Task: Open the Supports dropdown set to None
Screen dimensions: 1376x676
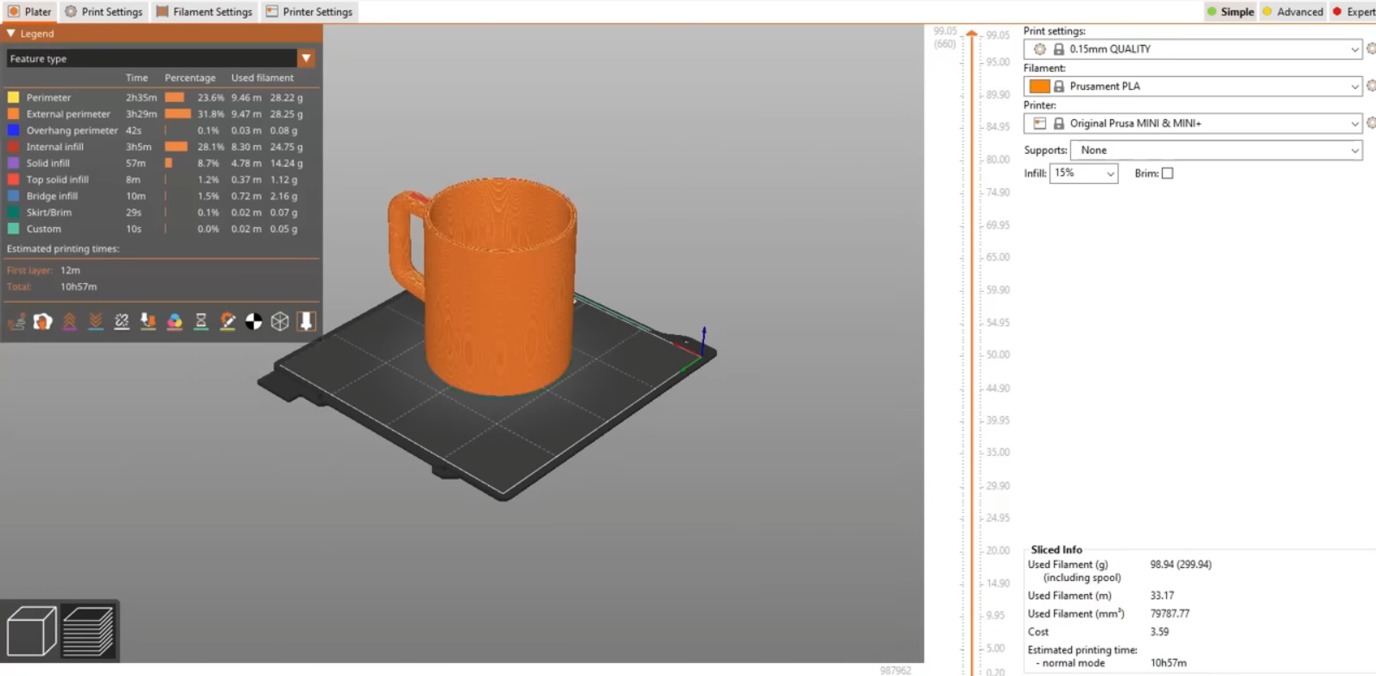Action: click(1216, 150)
